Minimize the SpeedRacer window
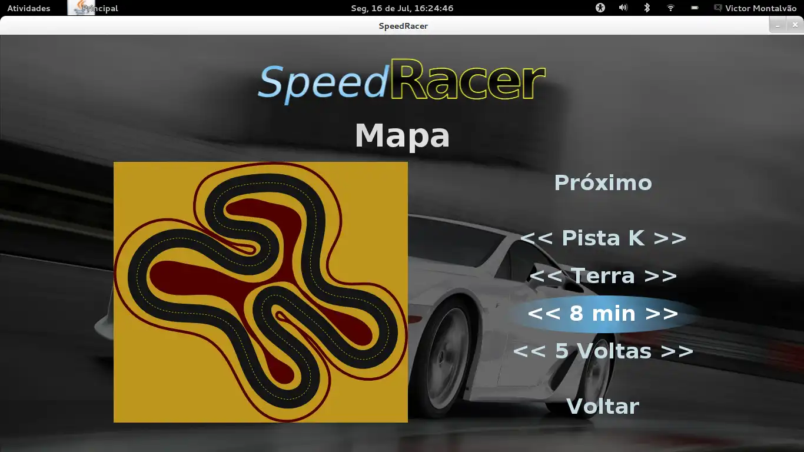 (x=778, y=25)
